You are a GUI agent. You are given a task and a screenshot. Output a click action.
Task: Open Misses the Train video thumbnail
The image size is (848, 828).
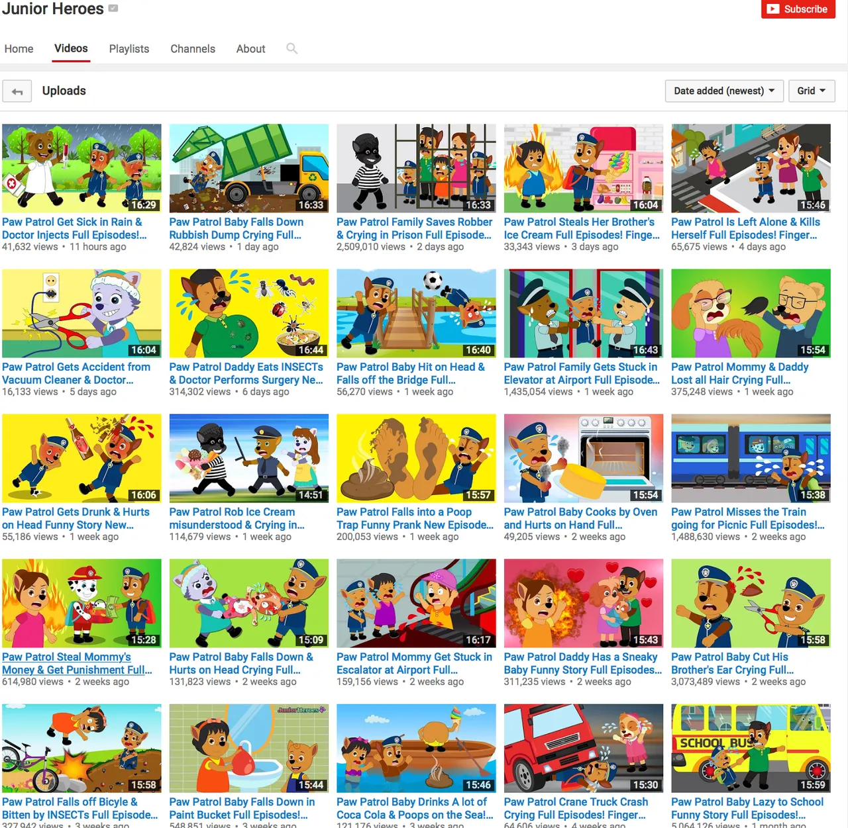click(751, 458)
